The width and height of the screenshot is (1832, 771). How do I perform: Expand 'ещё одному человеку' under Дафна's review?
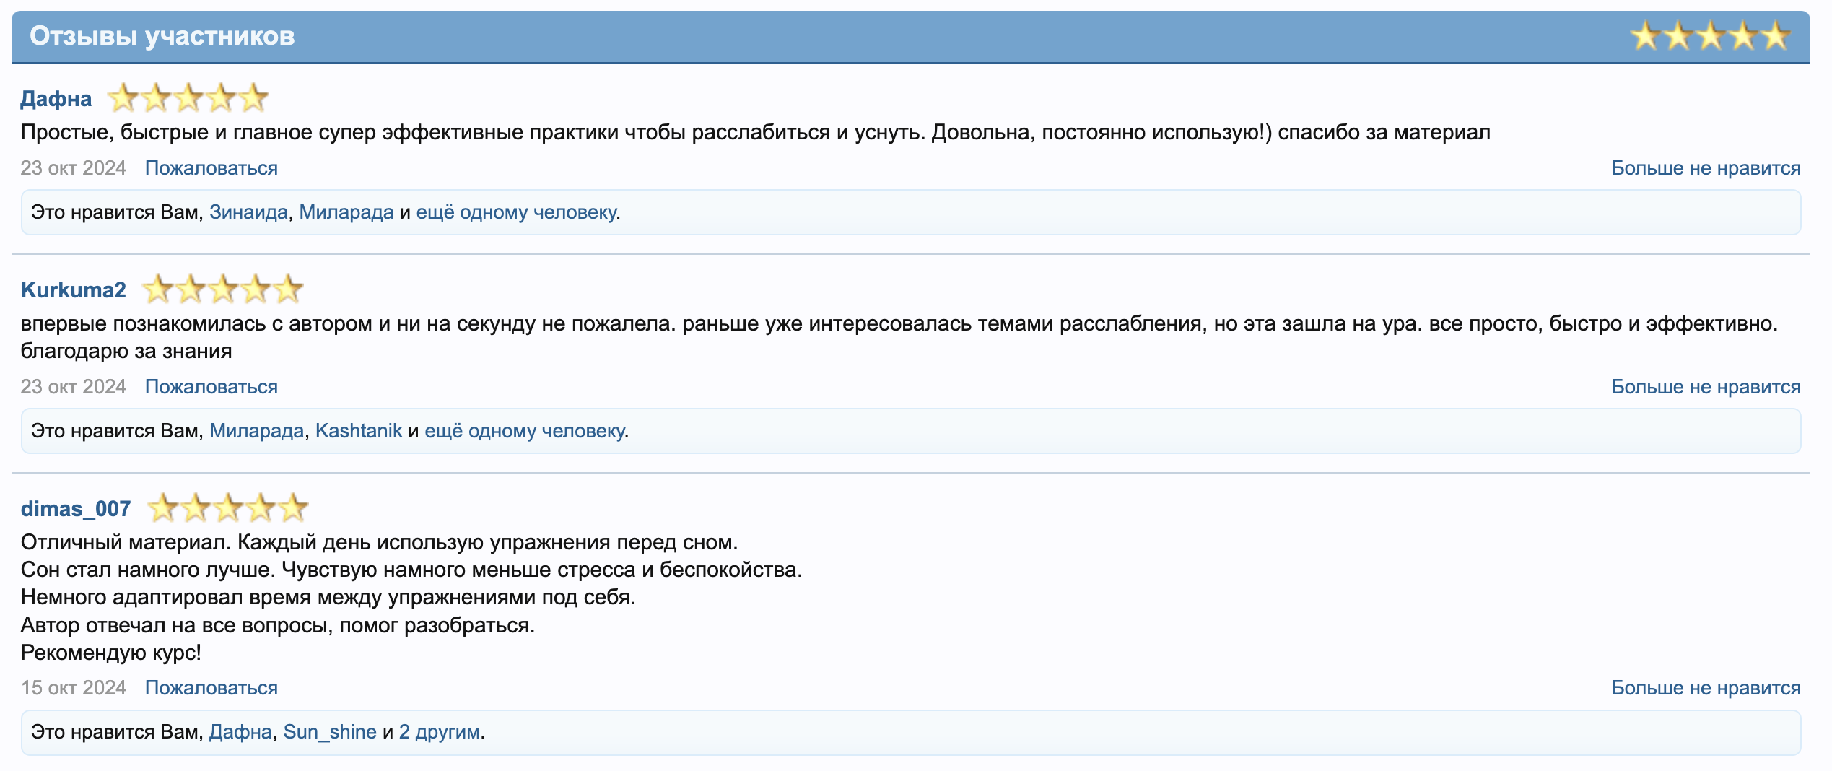(x=516, y=212)
